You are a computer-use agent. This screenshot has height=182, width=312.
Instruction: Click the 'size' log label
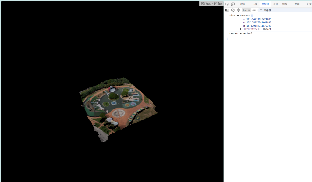pos(232,16)
